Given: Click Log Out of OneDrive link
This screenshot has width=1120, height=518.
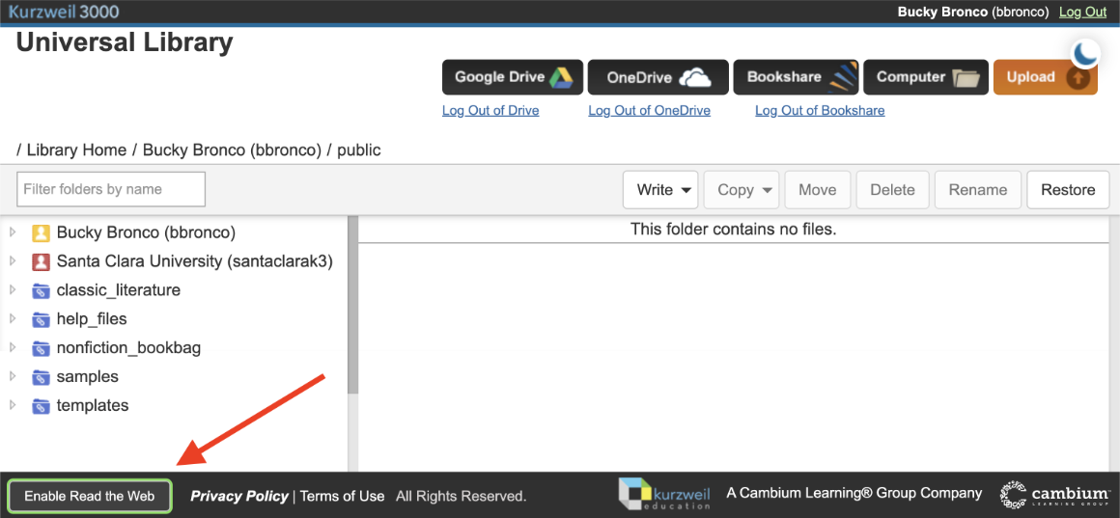Looking at the screenshot, I should (x=649, y=111).
